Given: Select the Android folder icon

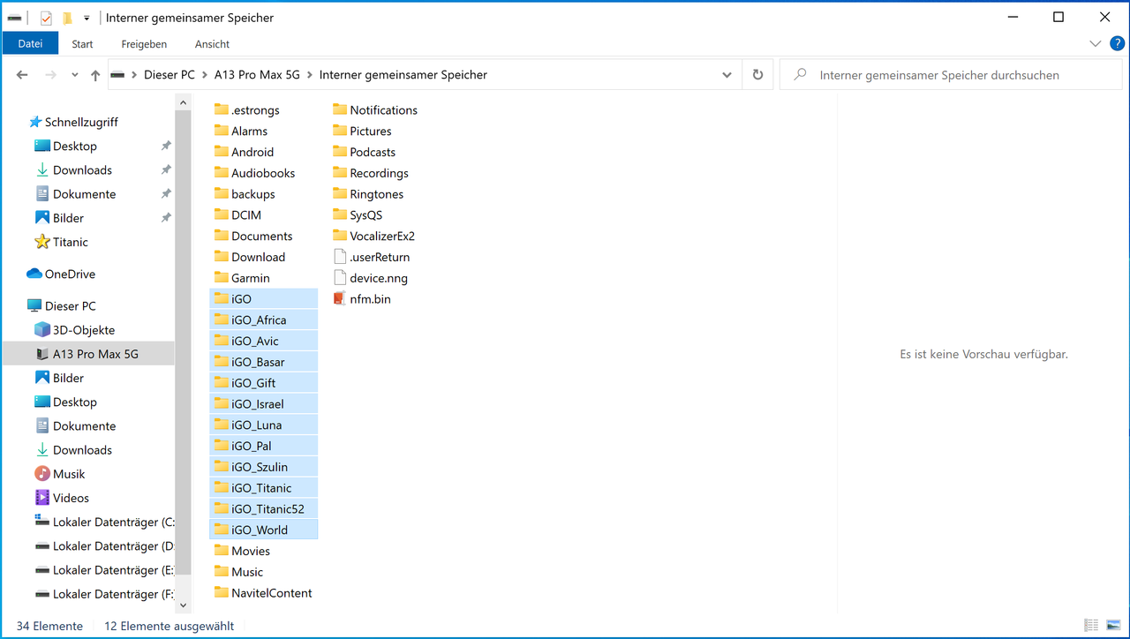Looking at the screenshot, I should pyautogui.click(x=221, y=152).
